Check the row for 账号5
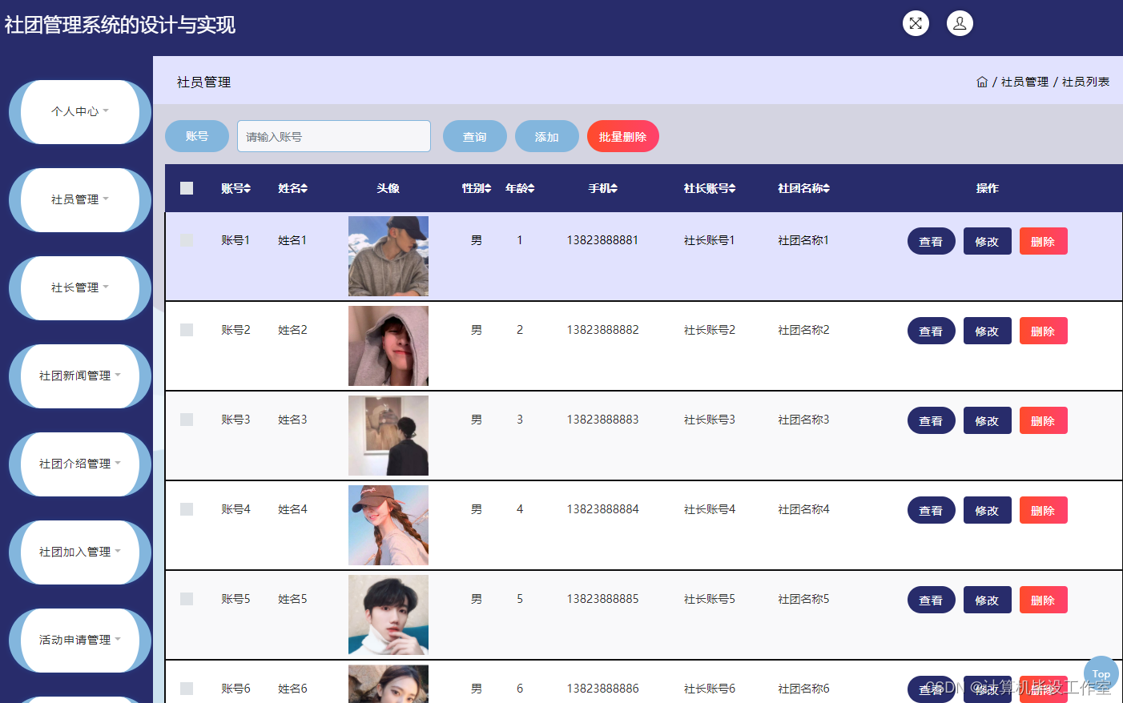This screenshot has height=703, width=1123. (x=187, y=599)
